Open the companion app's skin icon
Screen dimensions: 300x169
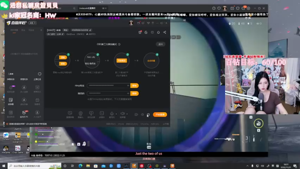coord(148,23)
